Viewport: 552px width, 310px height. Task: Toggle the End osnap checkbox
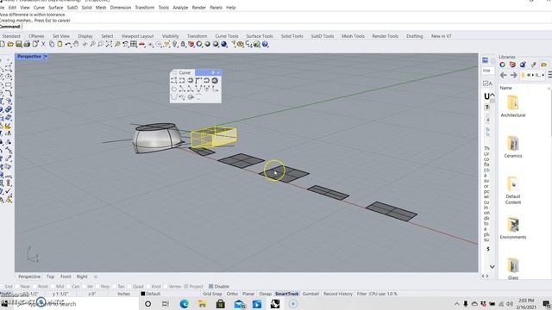pos(2,287)
